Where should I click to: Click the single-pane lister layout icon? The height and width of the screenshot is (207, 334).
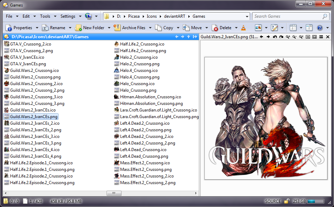(x=293, y=28)
